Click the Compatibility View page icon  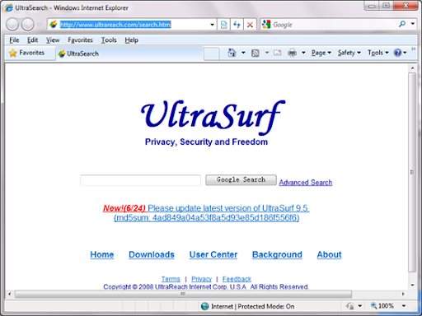pos(224,25)
